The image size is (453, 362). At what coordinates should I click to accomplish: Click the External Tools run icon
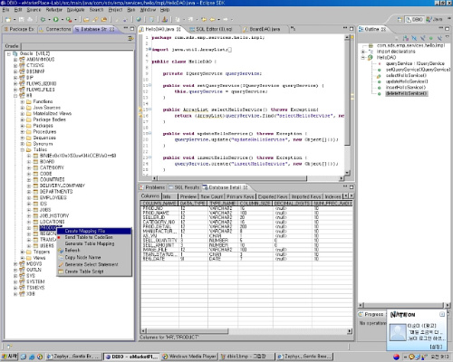(69, 20)
